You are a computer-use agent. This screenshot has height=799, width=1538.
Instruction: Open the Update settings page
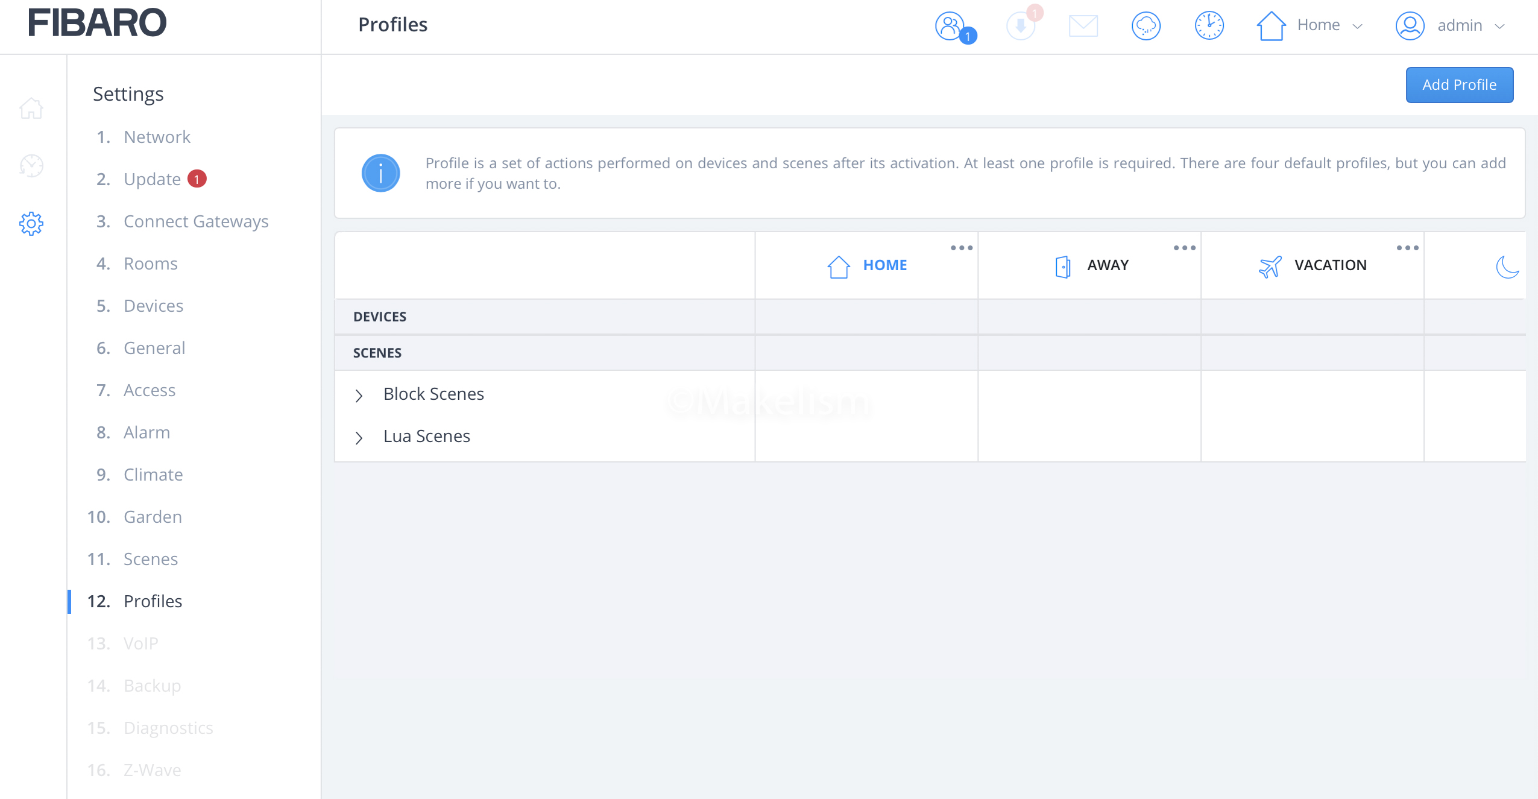152,179
